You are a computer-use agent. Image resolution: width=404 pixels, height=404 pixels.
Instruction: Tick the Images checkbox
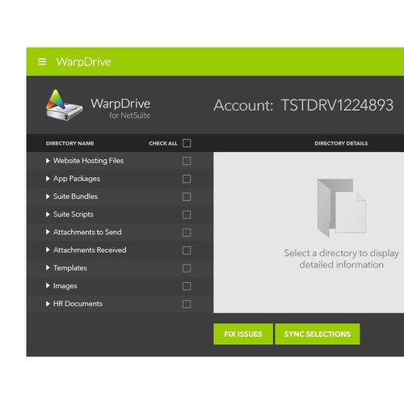click(187, 286)
